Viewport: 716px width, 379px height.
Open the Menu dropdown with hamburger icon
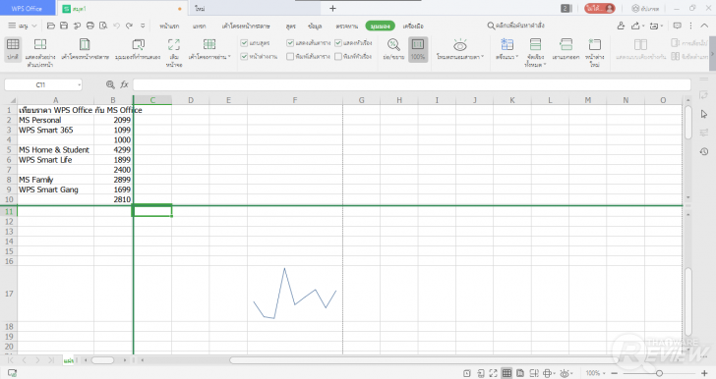pyautogui.click(x=23, y=26)
